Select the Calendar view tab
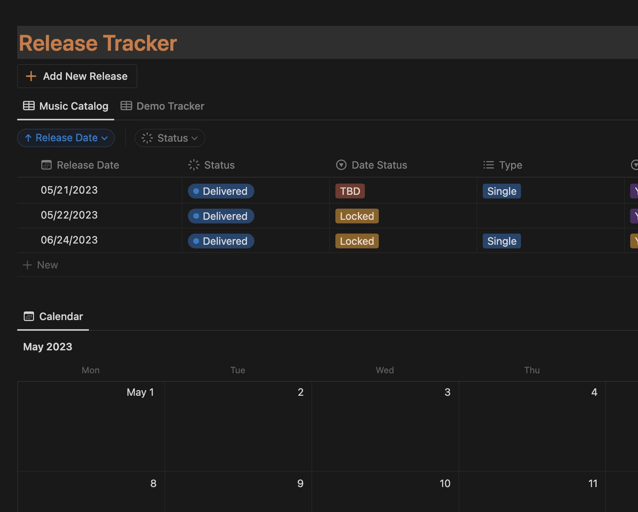 (53, 316)
